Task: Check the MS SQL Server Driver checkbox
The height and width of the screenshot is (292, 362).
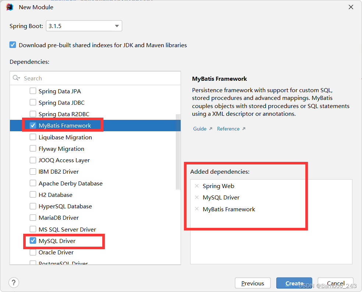Action: pyautogui.click(x=33, y=229)
